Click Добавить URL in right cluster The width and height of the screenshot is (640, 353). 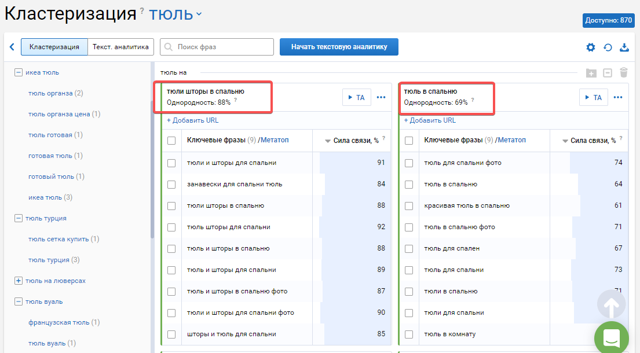(x=430, y=120)
